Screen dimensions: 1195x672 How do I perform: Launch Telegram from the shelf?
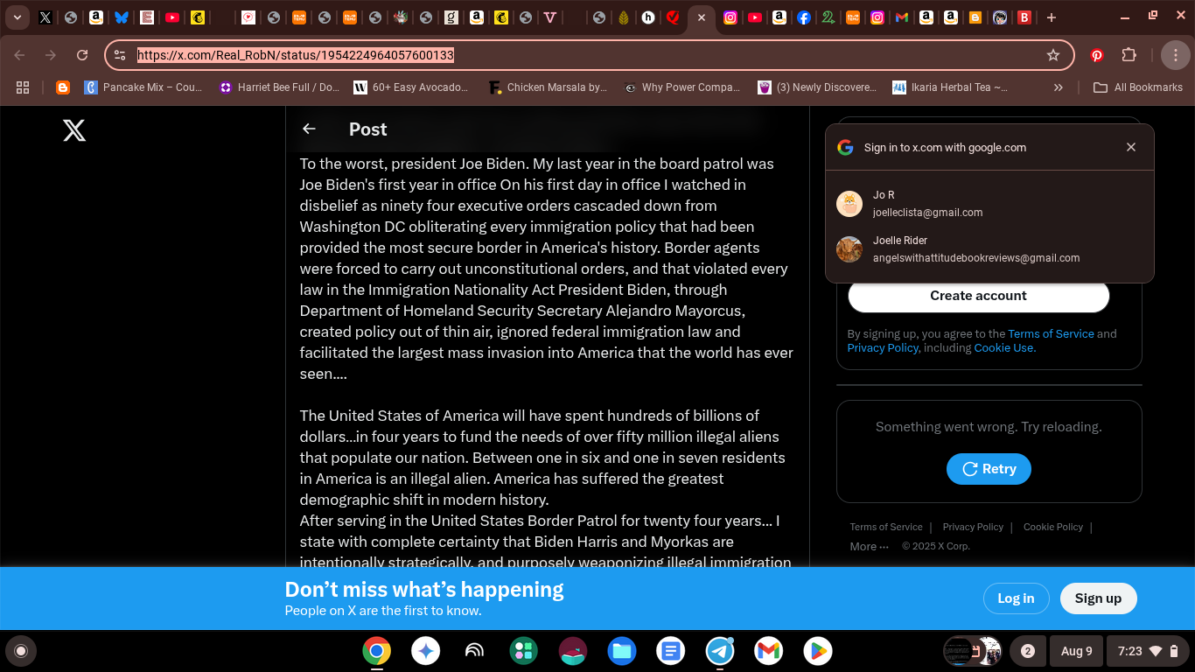click(720, 651)
